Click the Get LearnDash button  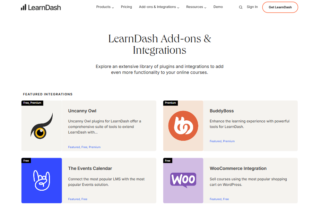(280, 7)
